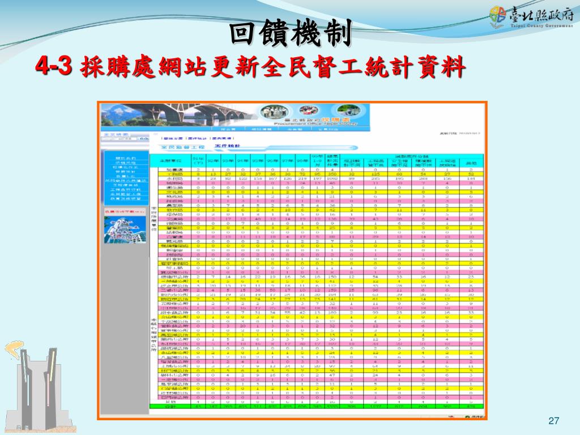This screenshot has width=580, height=435.
Task: Click the curved return arrow icon
Action: coord(14,350)
